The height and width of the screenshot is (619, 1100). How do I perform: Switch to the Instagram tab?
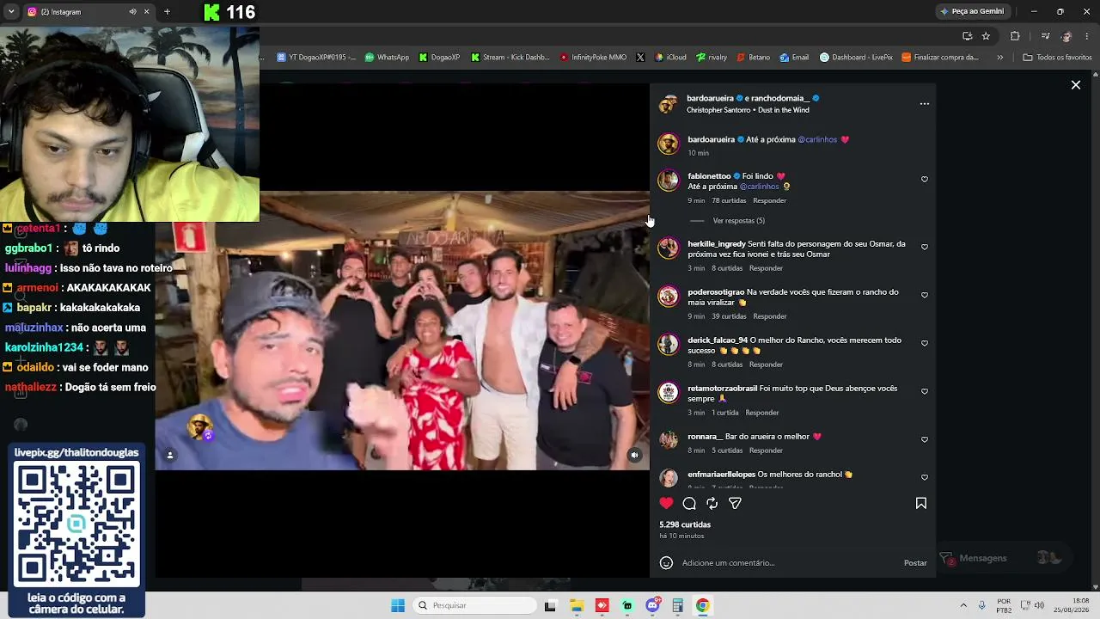pos(89,12)
